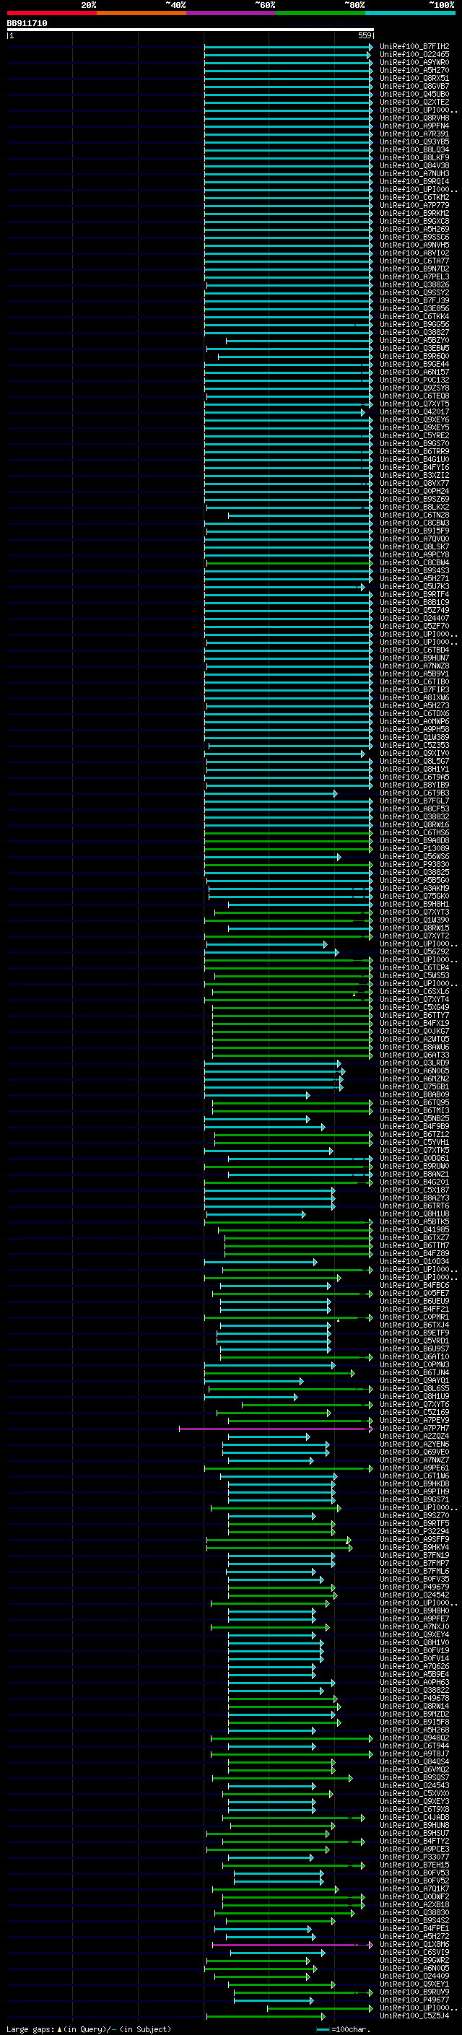462x2035 pixels.
Task: Select the UniRef100_C6TCR4 label
Action: (x=414, y=968)
